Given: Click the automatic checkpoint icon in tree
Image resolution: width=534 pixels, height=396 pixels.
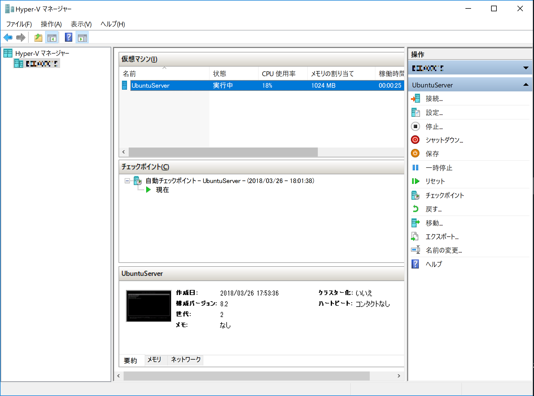Looking at the screenshot, I should (x=137, y=181).
